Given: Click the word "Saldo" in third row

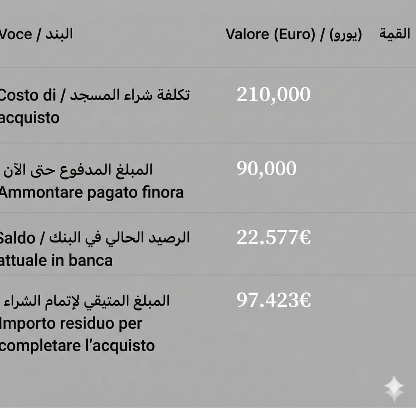Looking at the screenshot, I should (x=17, y=238).
